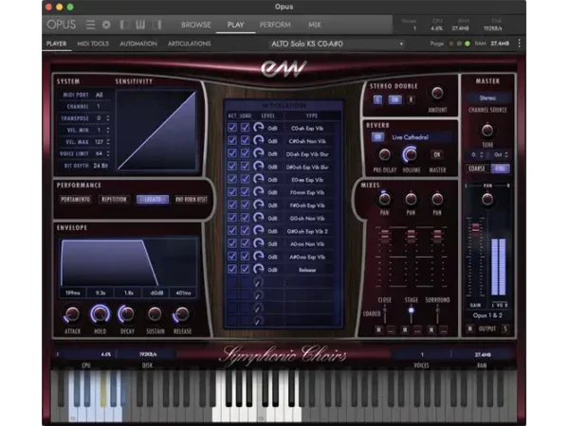Open the Stereo channel source selector
Viewport: 569px width, 426px height.
(x=487, y=98)
